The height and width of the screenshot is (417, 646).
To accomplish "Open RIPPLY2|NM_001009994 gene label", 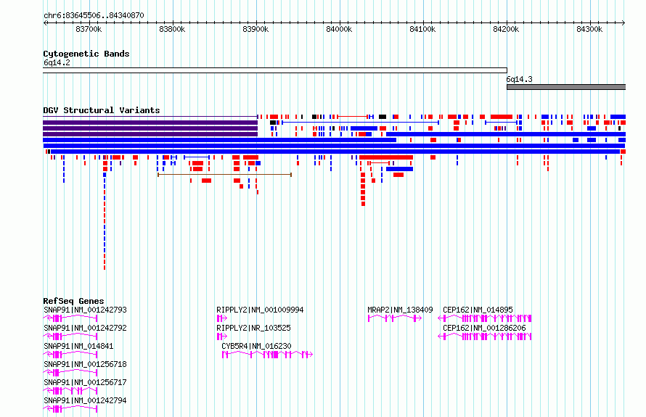I will tap(260, 310).
